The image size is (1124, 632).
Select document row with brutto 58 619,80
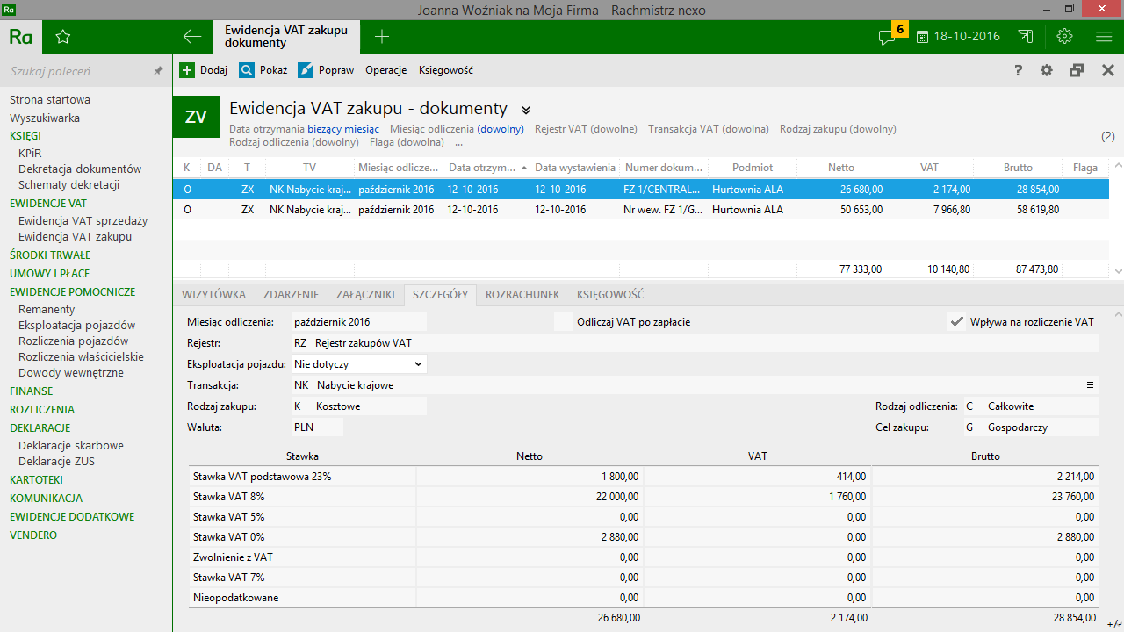point(641,210)
